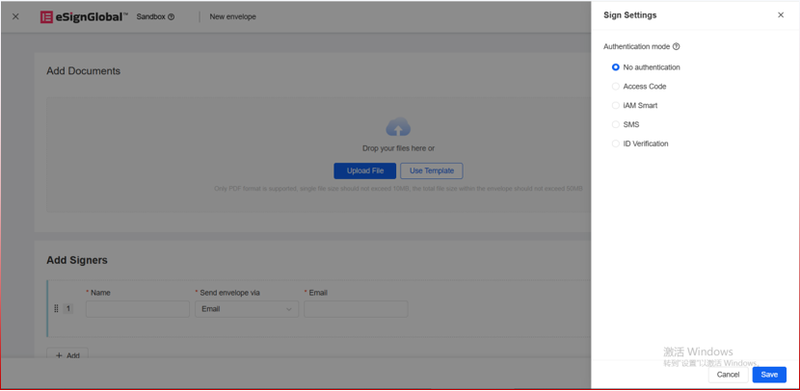Image resolution: width=800 pixels, height=391 pixels.
Task: Choose SMS authentication mode
Action: (616, 125)
